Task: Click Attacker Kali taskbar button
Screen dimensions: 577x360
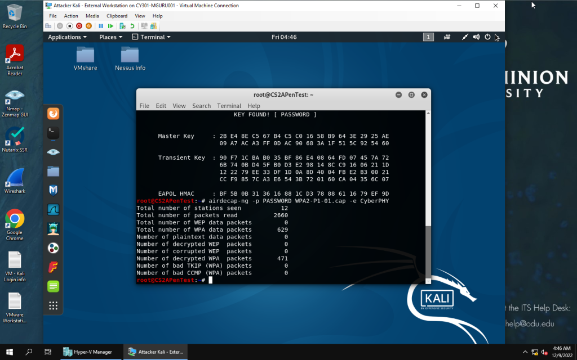Action: point(156,352)
